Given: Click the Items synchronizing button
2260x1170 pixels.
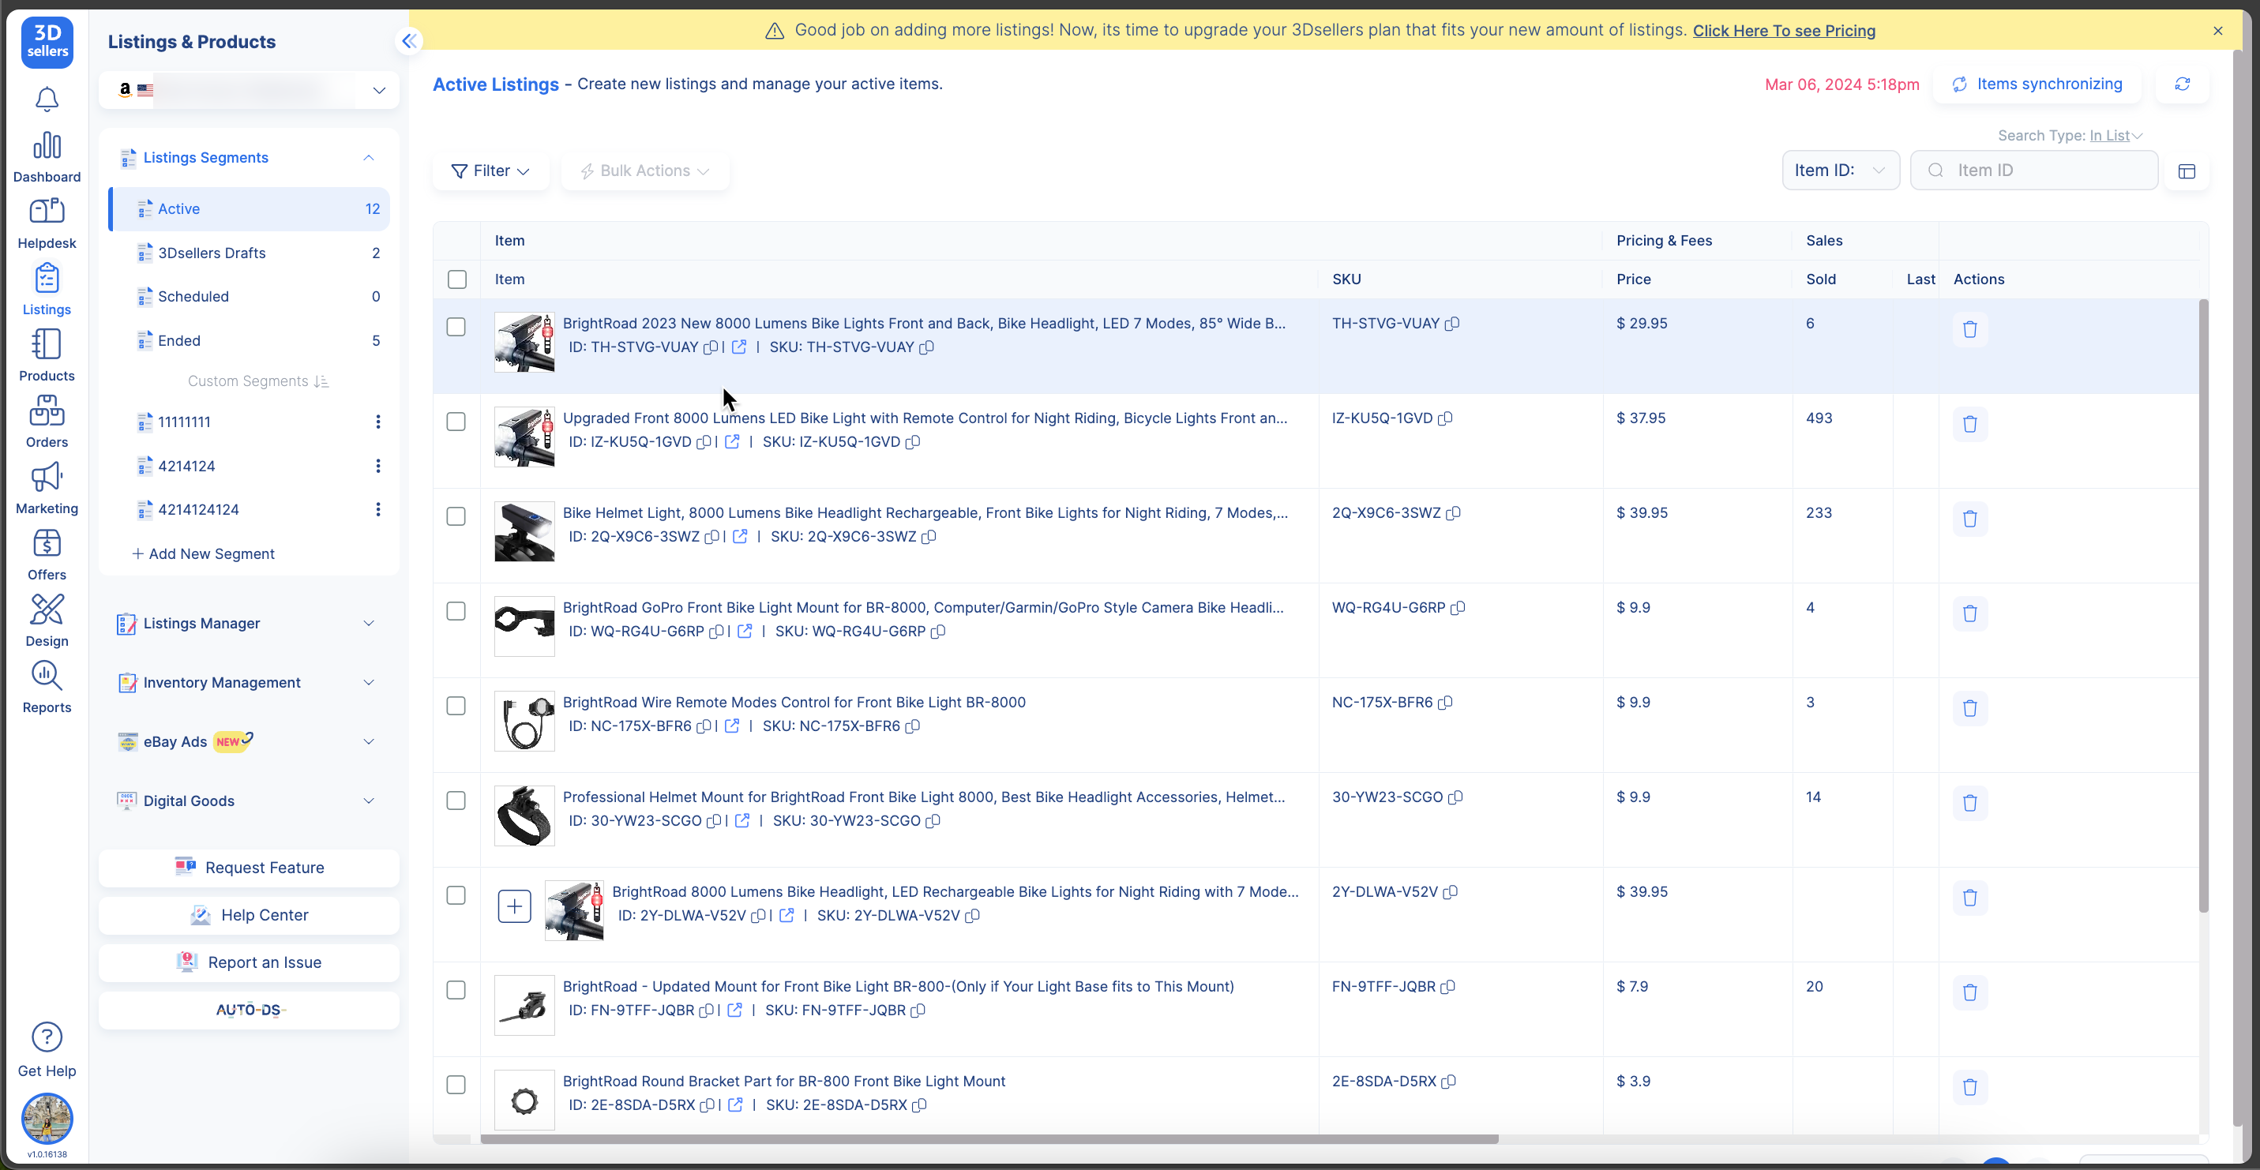Looking at the screenshot, I should 2037,84.
